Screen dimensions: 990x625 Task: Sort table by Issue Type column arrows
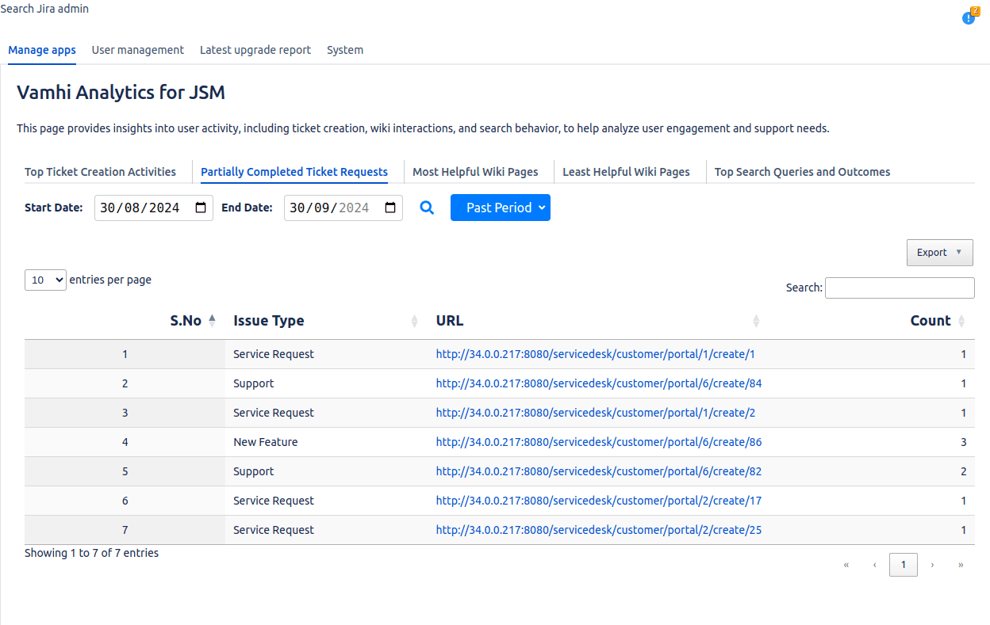414,321
